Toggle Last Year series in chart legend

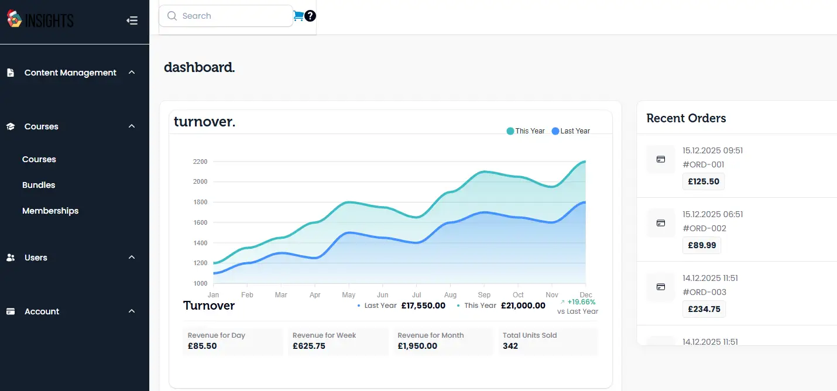571,131
